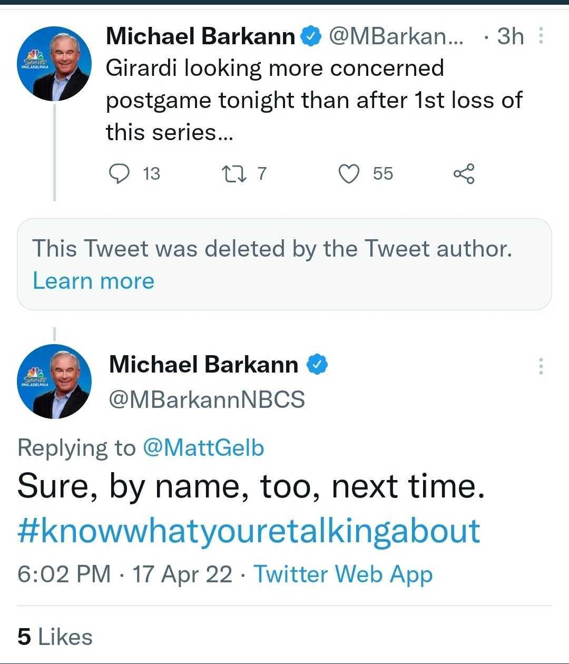Open the top tweet's three-dot menu

(541, 36)
